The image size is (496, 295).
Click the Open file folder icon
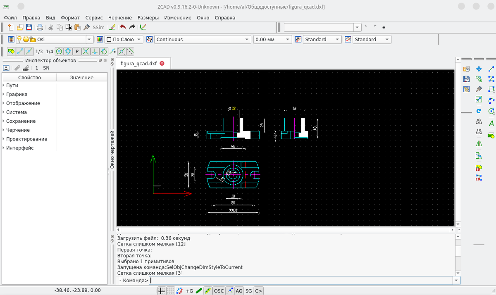(x=20, y=27)
